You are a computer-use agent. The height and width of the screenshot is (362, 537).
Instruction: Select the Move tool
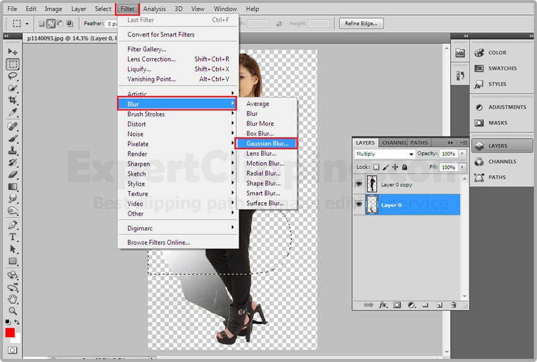pyautogui.click(x=12, y=52)
